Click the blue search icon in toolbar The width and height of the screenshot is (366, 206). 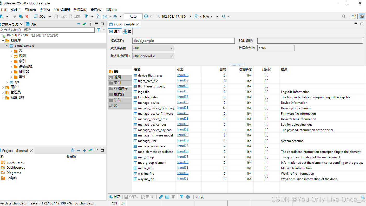point(224,16)
